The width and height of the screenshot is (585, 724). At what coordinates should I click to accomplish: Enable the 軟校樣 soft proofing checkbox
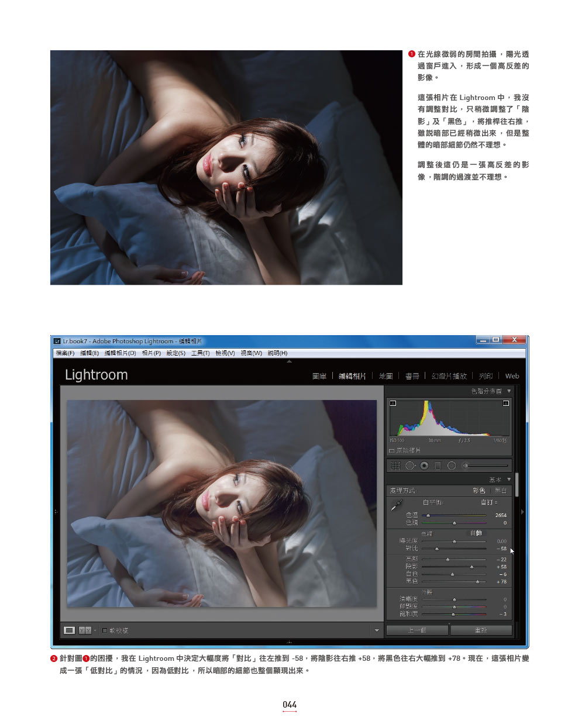105,630
